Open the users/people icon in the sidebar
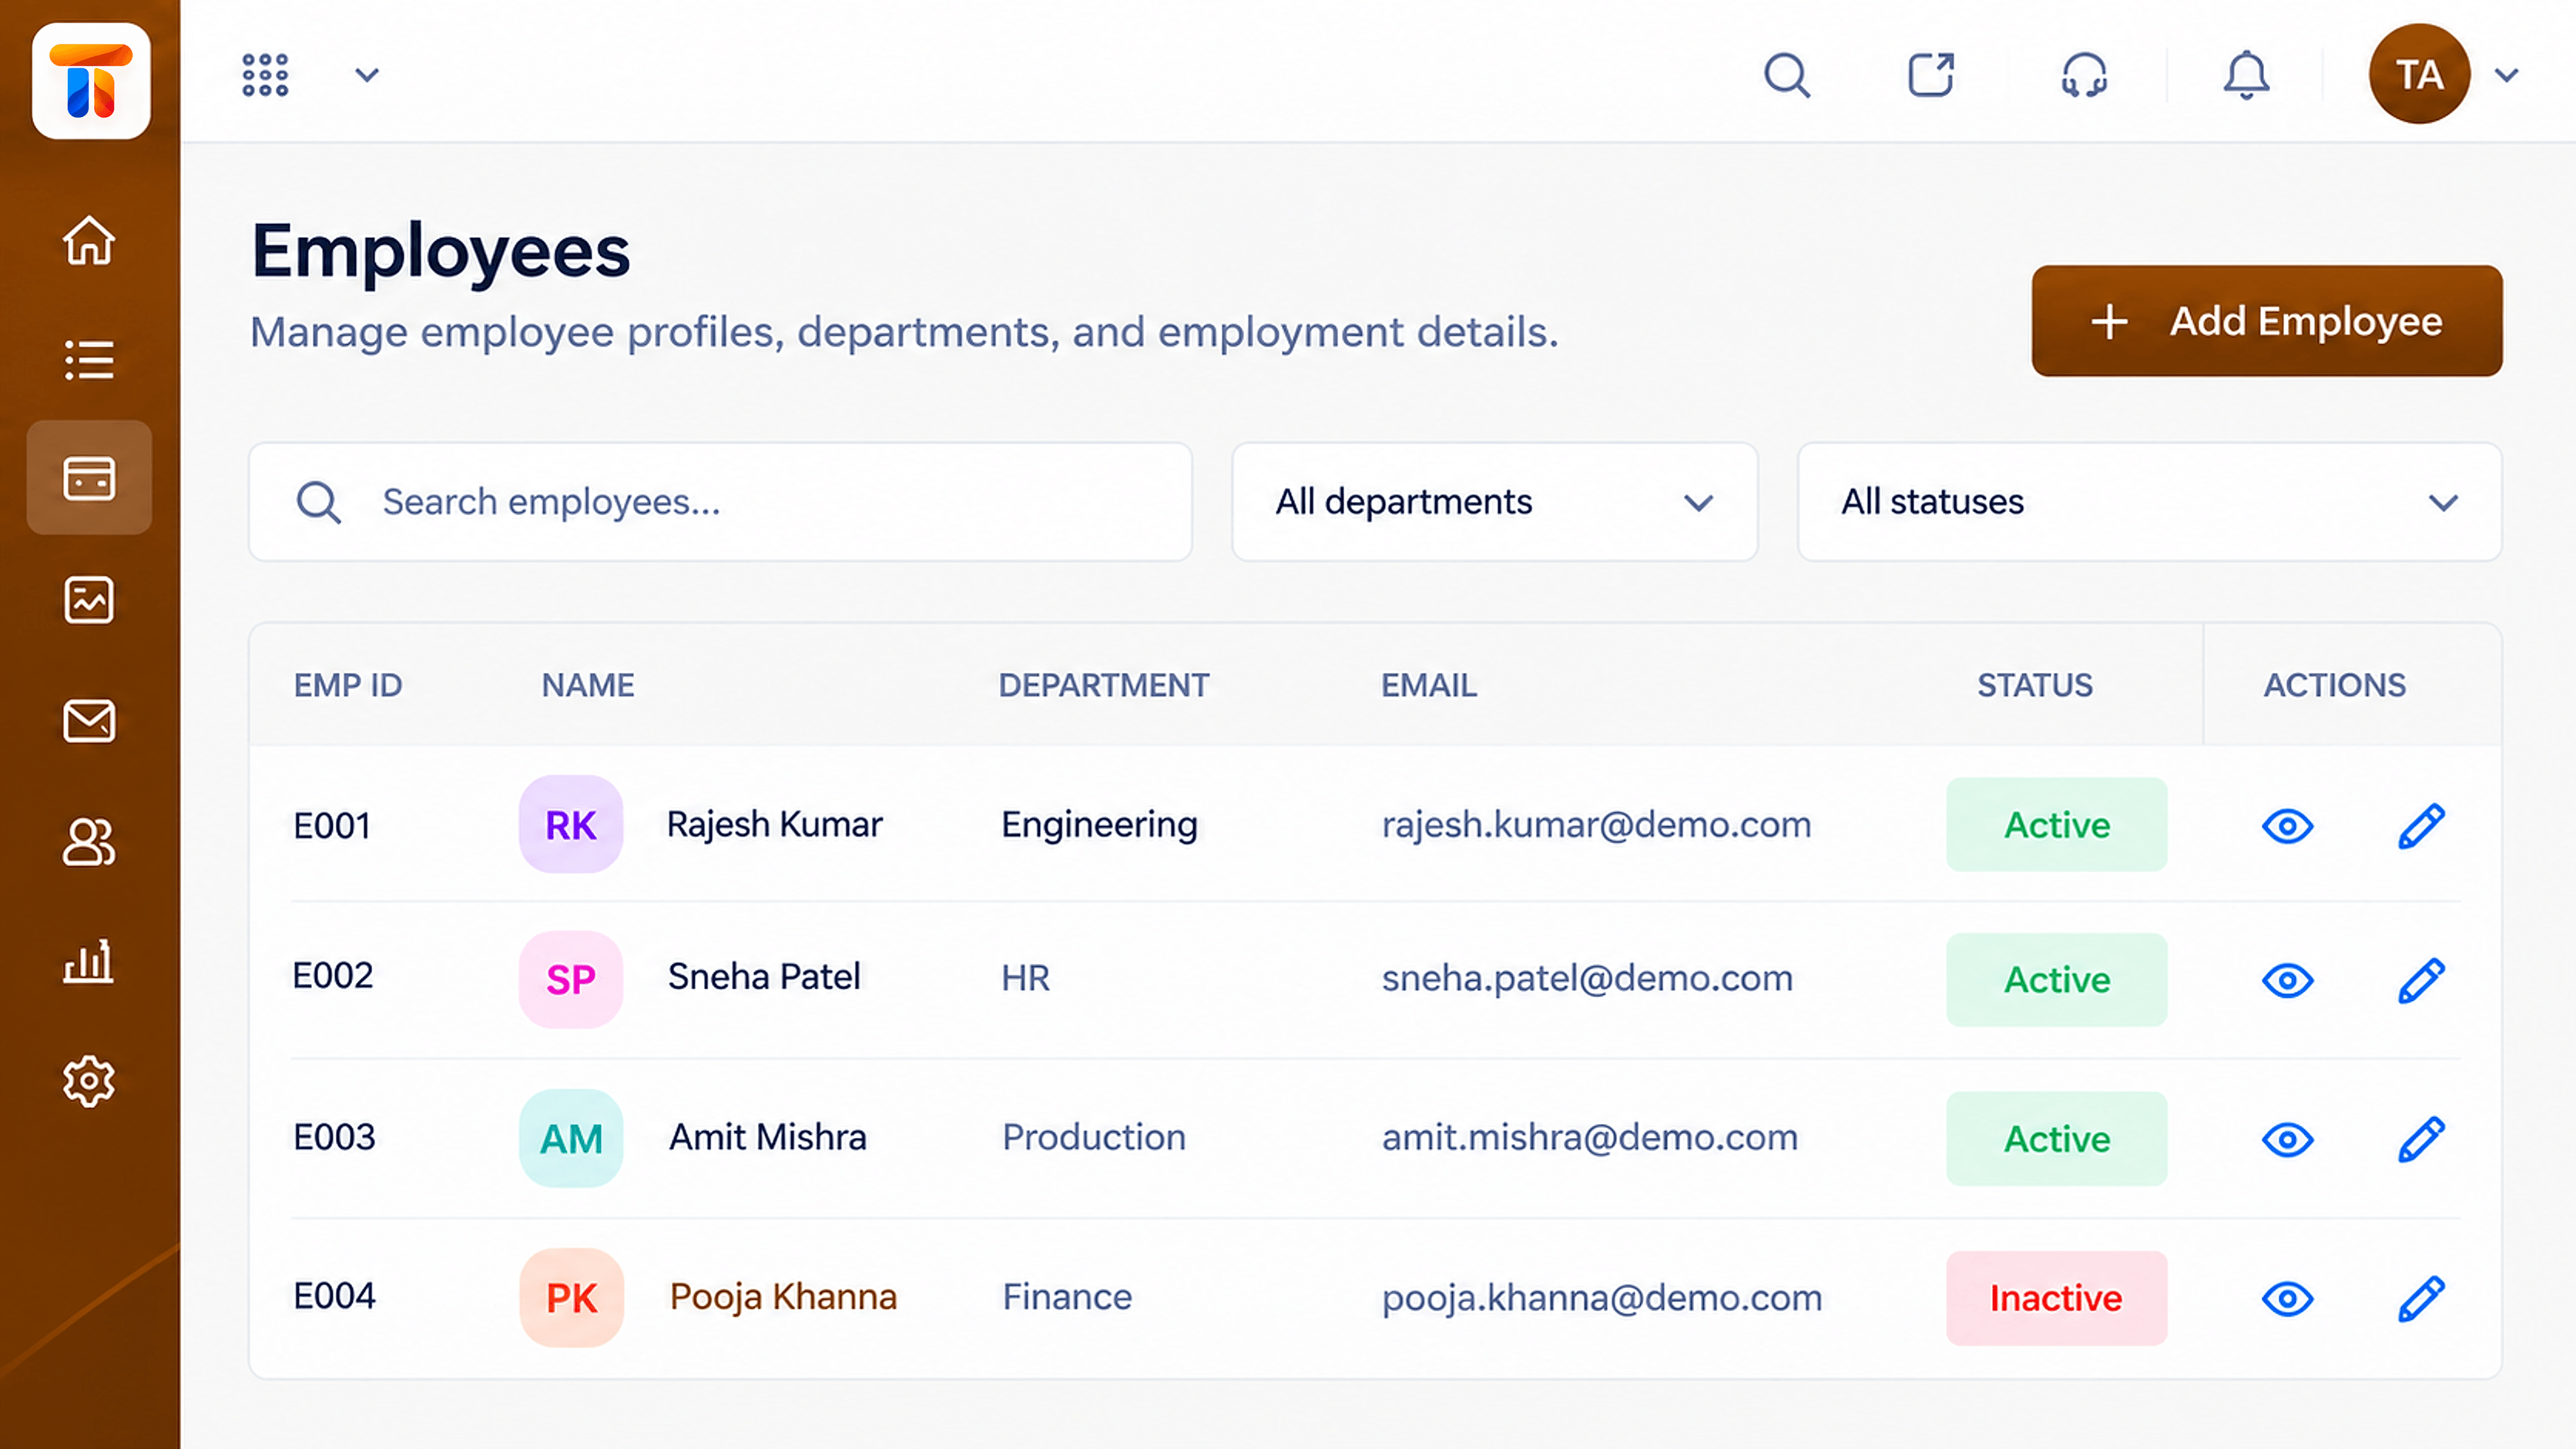Image resolution: width=2576 pixels, height=1449 pixels. pos(89,842)
